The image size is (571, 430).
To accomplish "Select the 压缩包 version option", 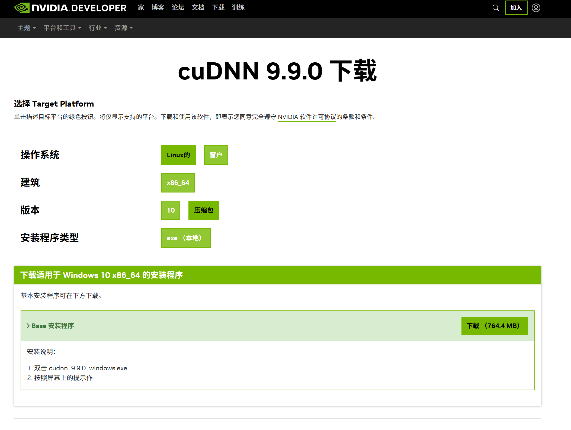I will [204, 210].
